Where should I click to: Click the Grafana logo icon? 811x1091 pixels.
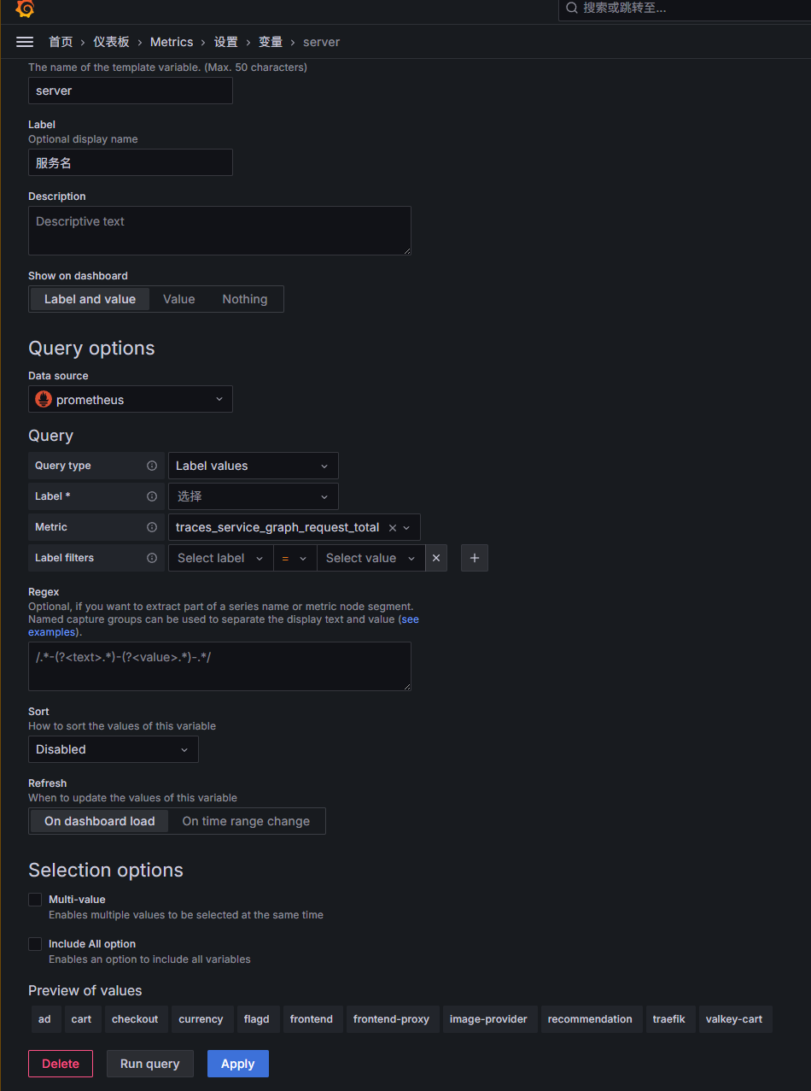pyautogui.click(x=25, y=9)
